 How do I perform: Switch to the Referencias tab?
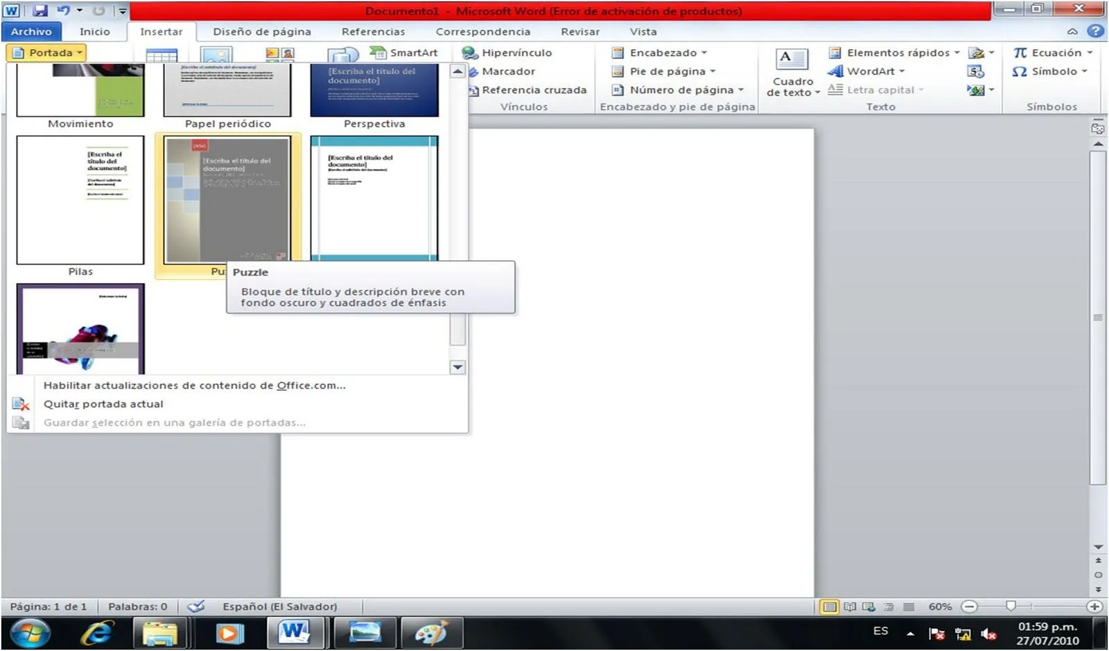pos(373,31)
